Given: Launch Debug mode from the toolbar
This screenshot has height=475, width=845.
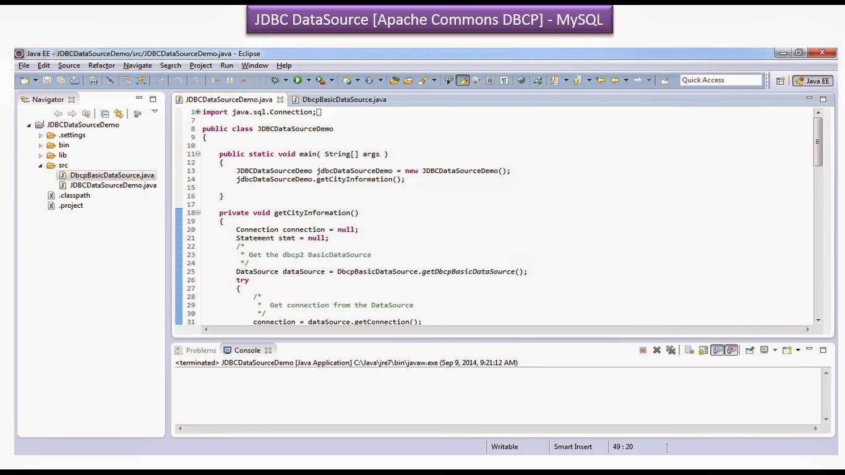Looking at the screenshot, I should click(x=274, y=79).
